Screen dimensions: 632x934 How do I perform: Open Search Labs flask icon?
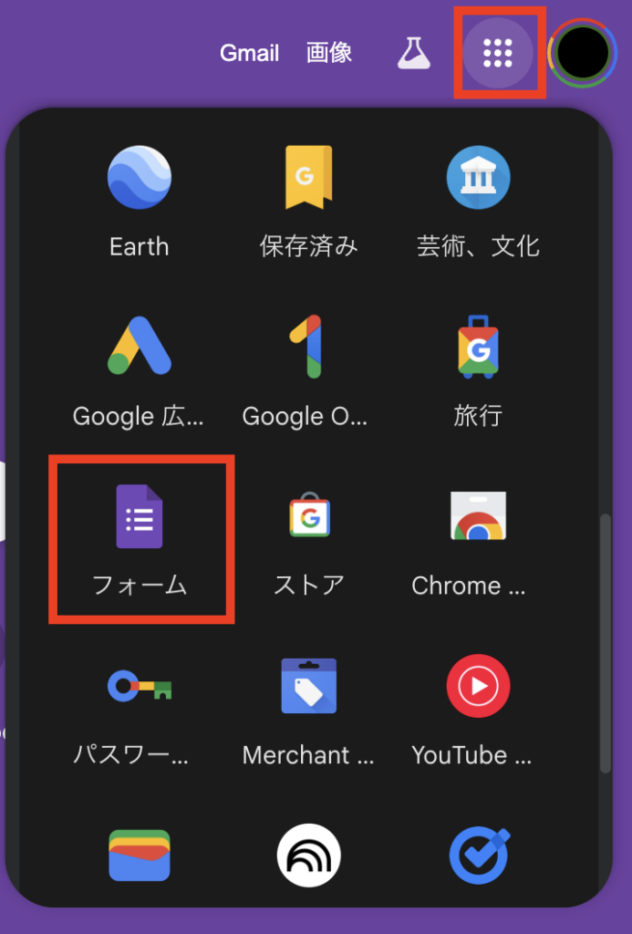click(x=413, y=53)
